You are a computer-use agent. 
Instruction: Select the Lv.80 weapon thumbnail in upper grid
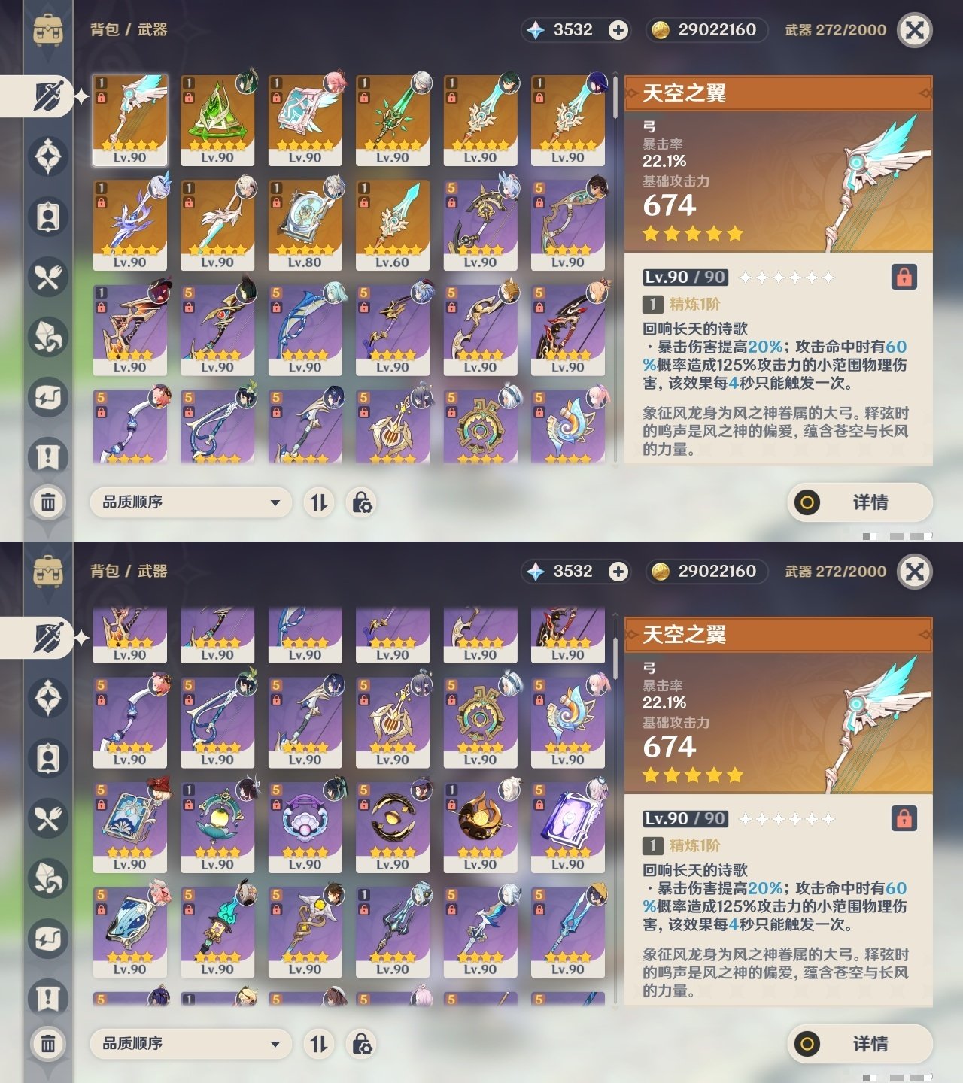[x=305, y=224]
